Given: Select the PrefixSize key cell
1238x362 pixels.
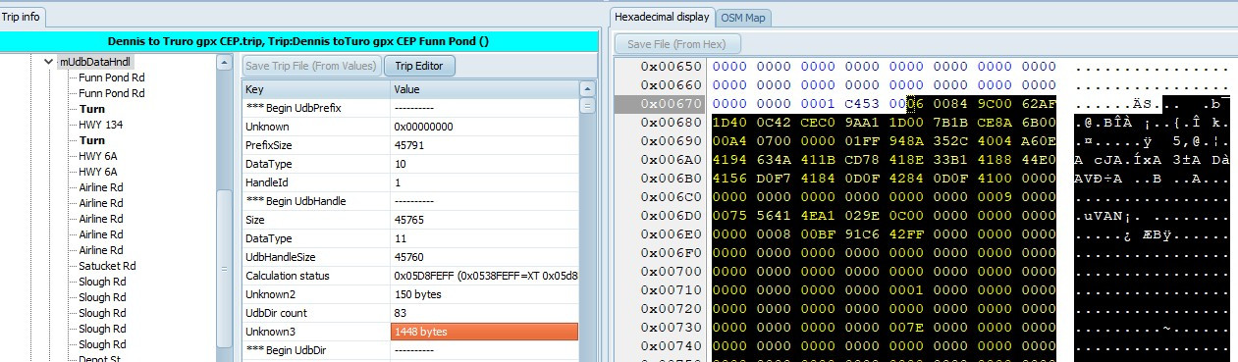Looking at the screenshot, I should point(315,145).
